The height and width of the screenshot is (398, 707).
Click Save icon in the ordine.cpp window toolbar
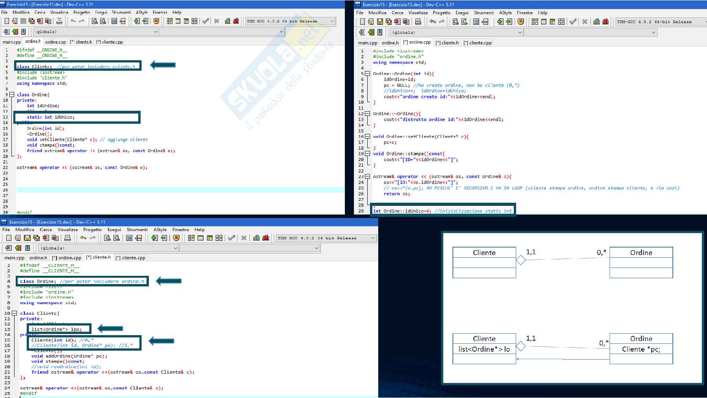tap(380, 22)
